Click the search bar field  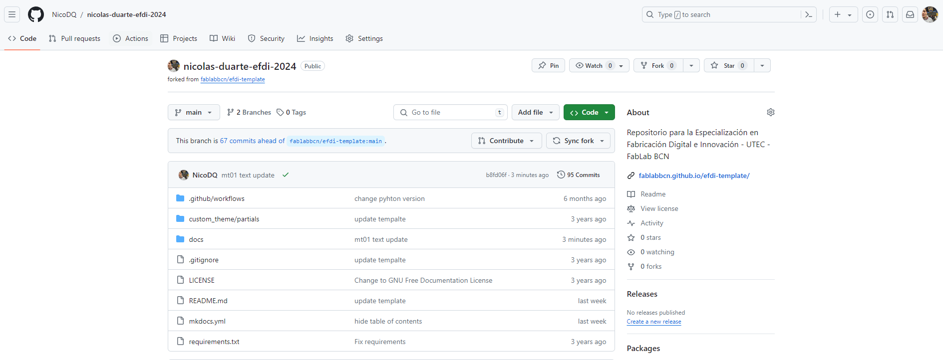(729, 14)
